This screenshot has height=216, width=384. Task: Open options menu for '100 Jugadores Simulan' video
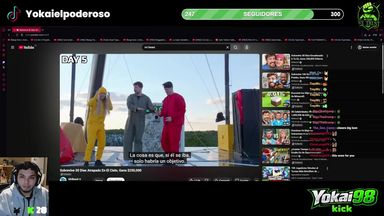pos(327,168)
